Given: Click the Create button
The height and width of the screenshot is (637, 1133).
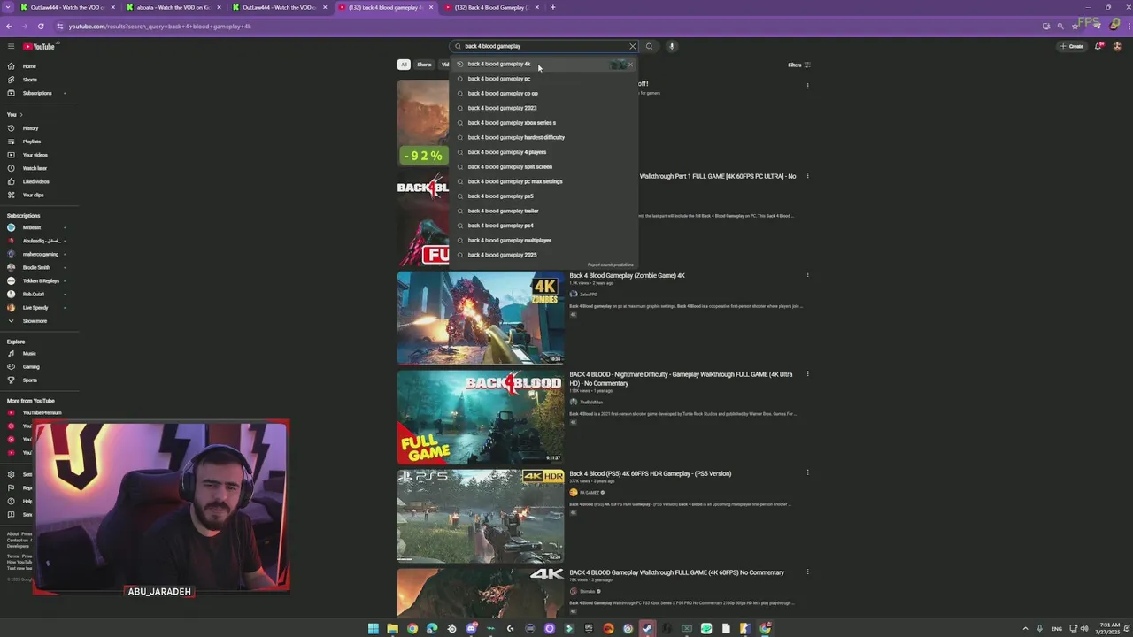Looking at the screenshot, I should (x=1072, y=46).
